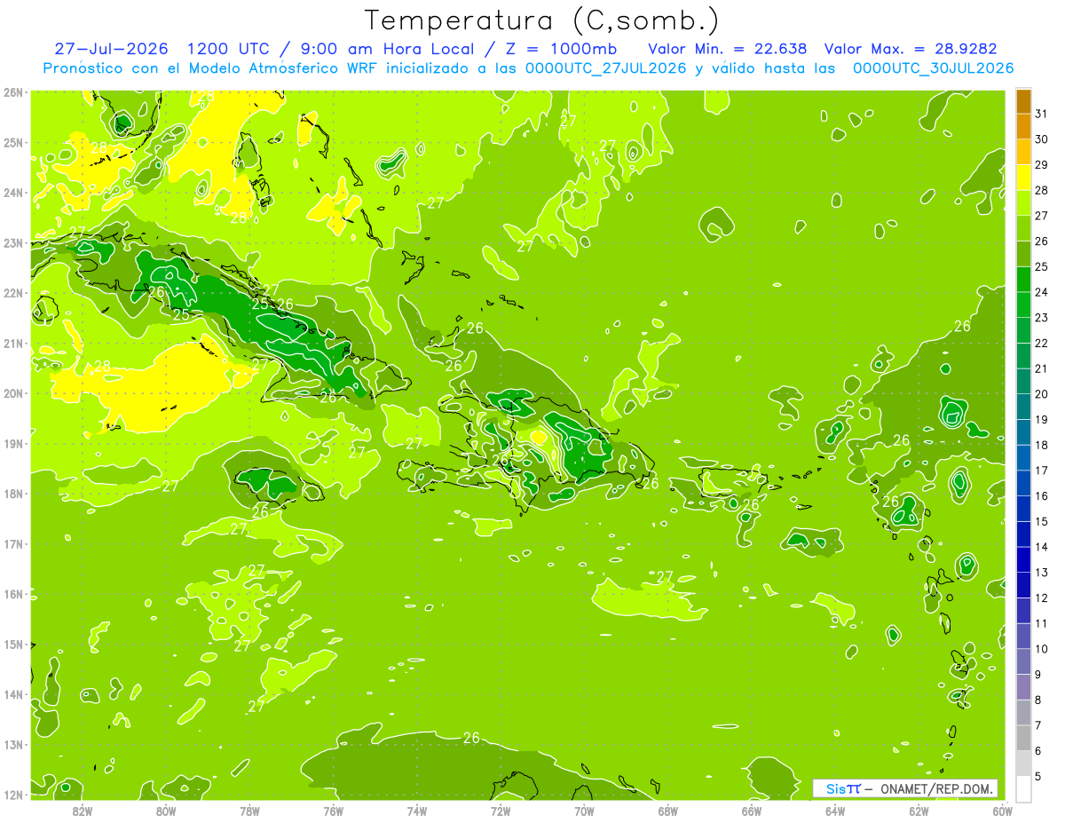Click the "60W" longitude axis label

(1001, 811)
